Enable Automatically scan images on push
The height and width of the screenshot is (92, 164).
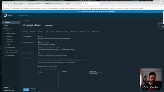tap(39, 53)
